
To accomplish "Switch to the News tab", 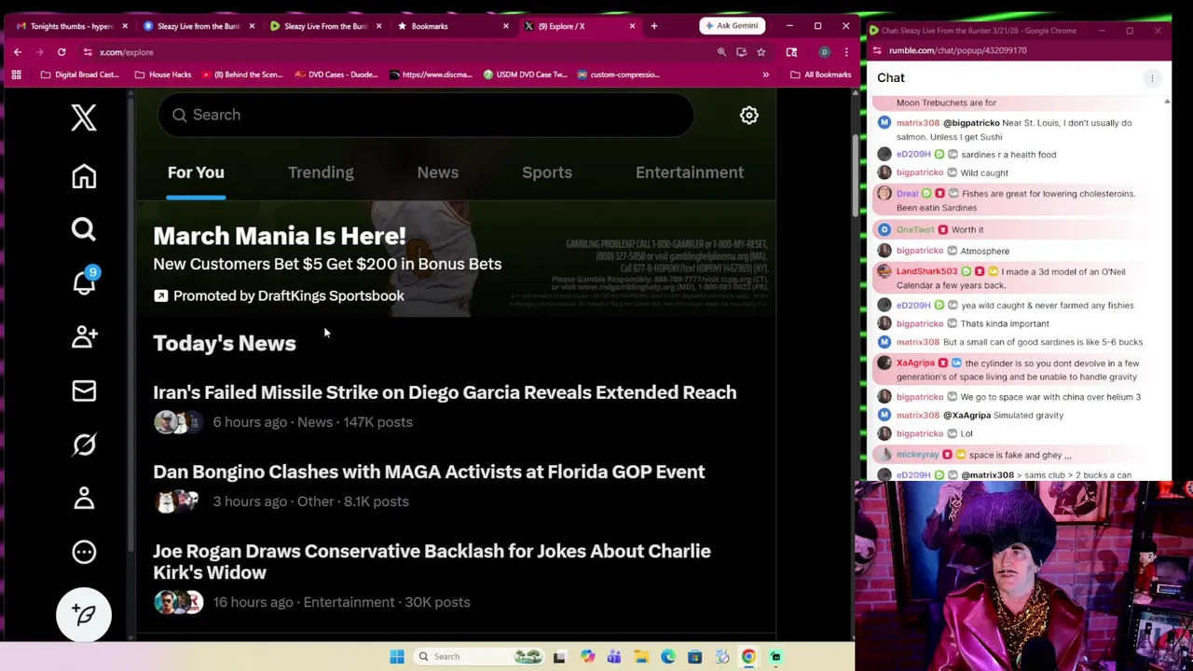I will click(437, 172).
